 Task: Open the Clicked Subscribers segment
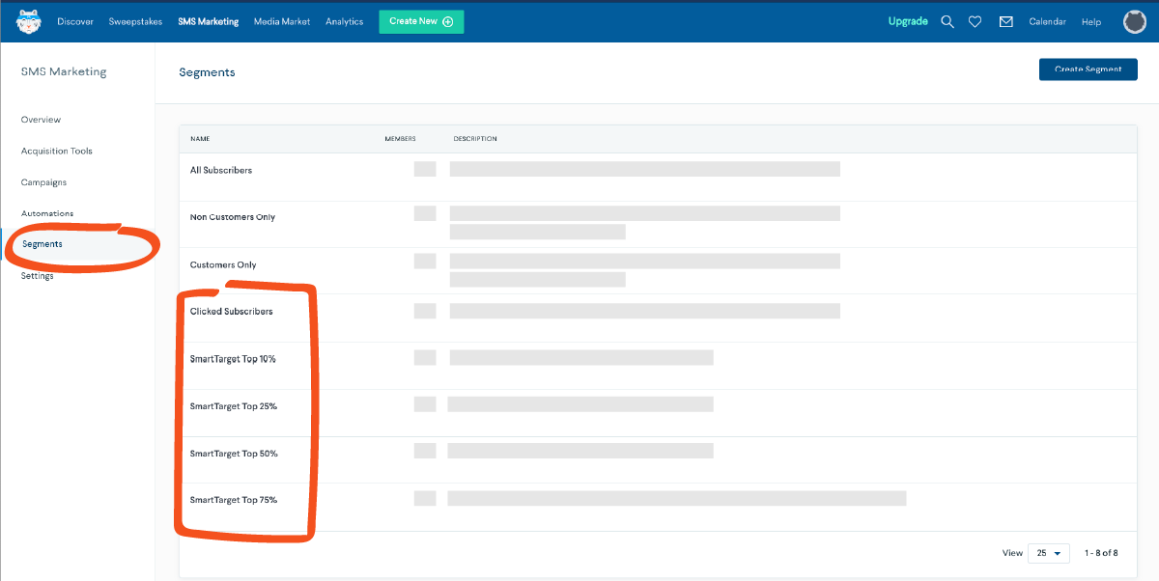[232, 312]
